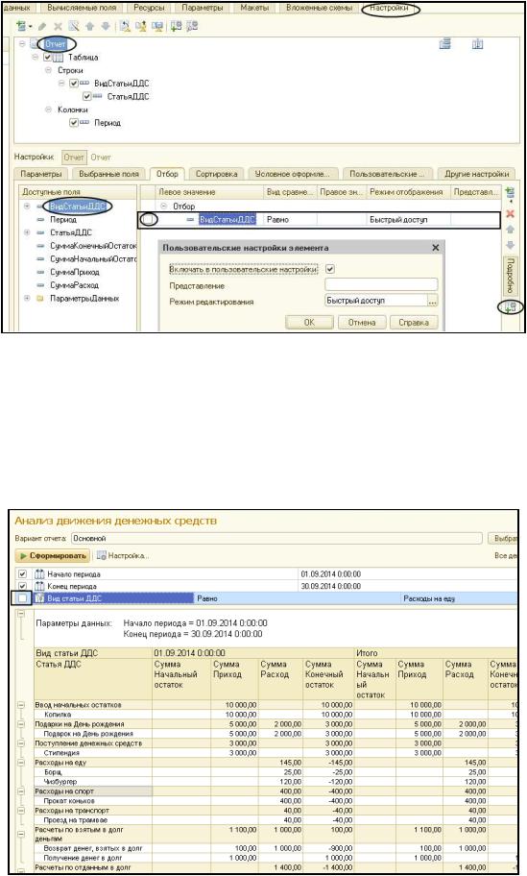
Task: Expand ВидСтатьиДДС in available fields
Action: 27,207
